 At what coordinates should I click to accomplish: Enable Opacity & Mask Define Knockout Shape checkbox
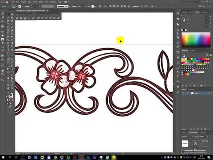[x=182, y=153]
